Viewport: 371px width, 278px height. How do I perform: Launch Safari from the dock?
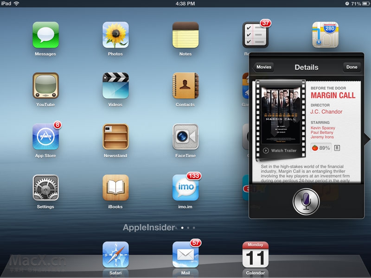pos(115,254)
